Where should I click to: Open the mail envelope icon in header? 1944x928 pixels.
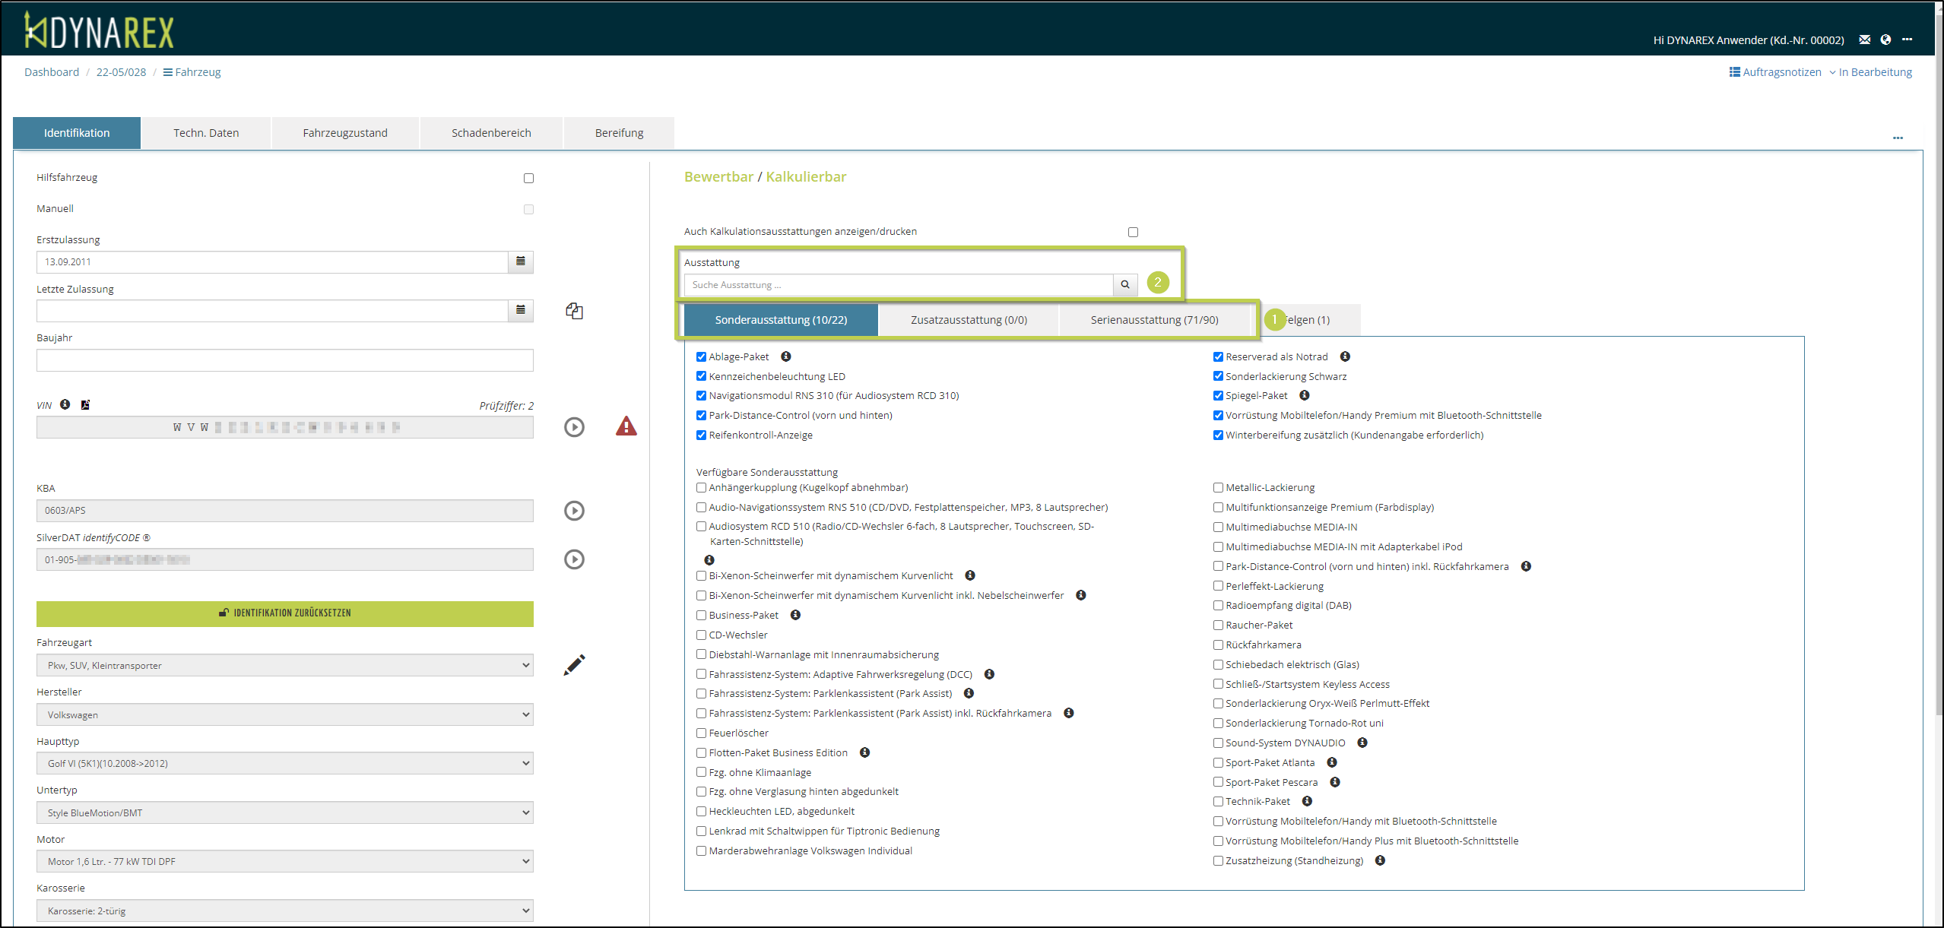1864,40
